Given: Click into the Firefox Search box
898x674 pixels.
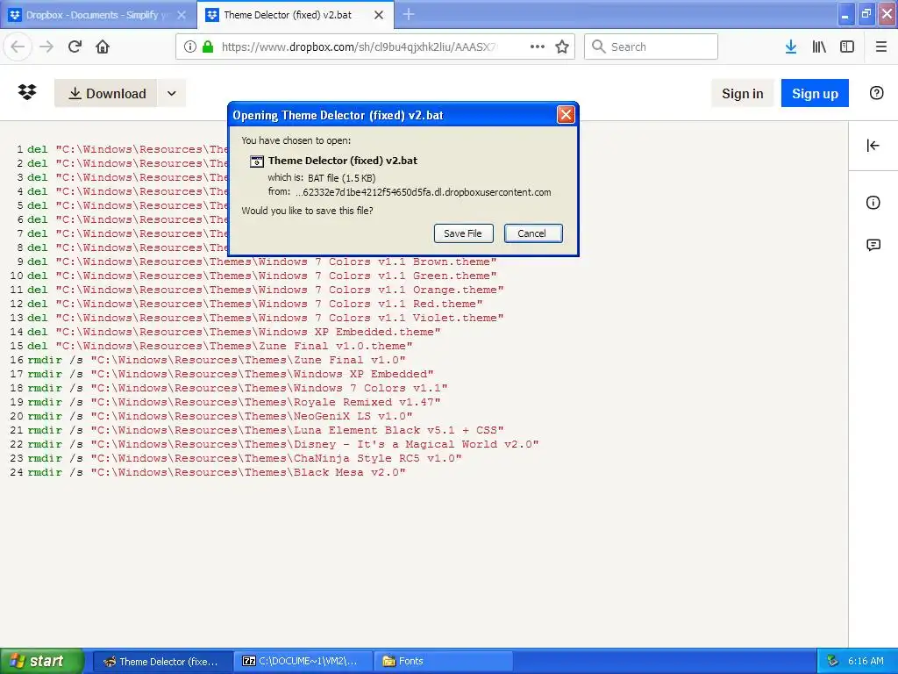Looking at the screenshot, I should pyautogui.click(x=652, y=47).
